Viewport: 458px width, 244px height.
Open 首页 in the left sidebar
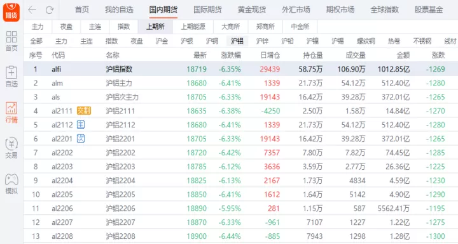click(11, 41)
